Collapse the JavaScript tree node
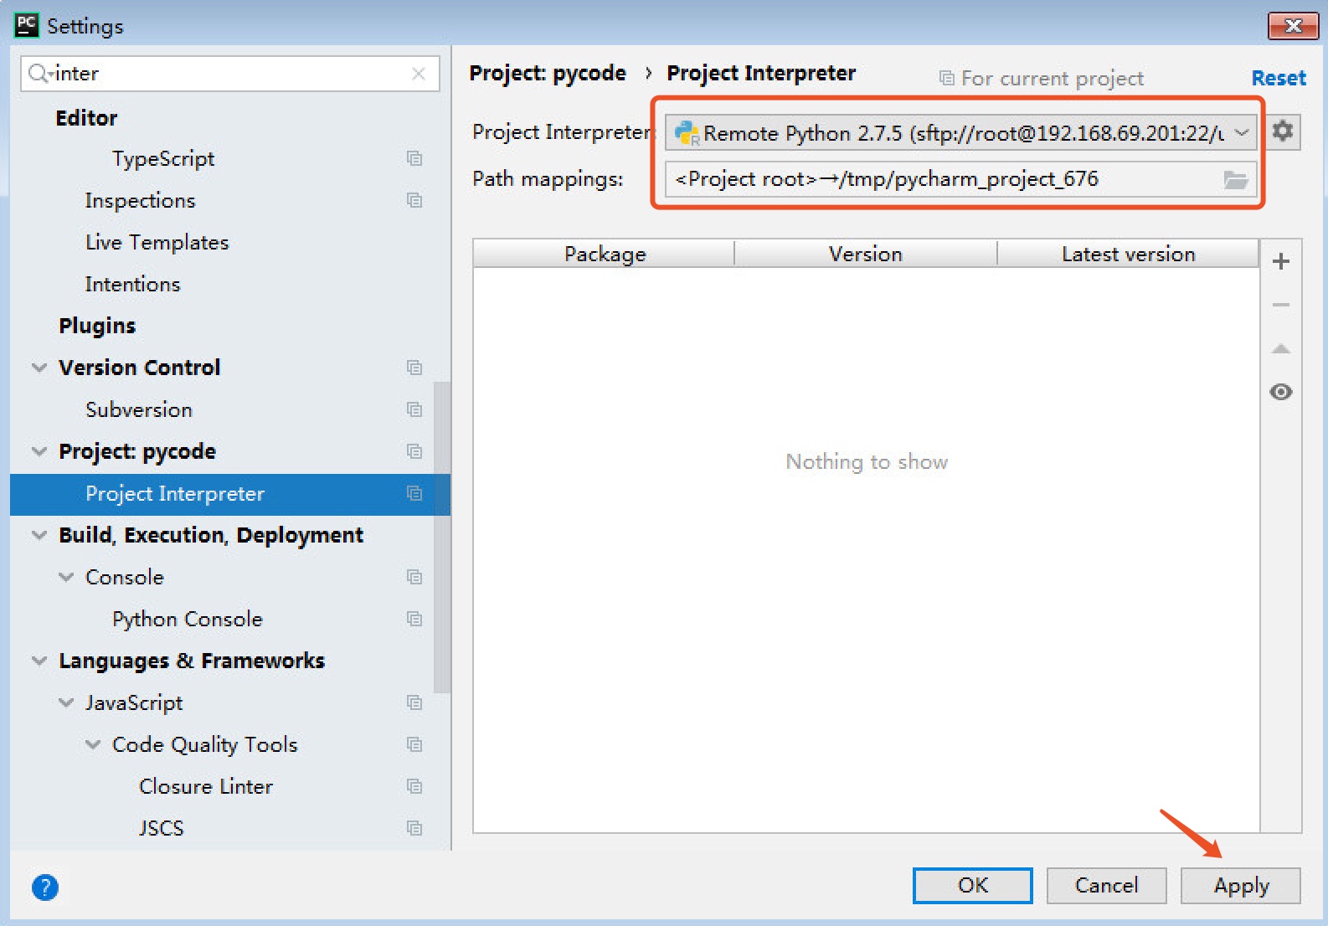This screenshot has width=1328, height=926. click(66, 702)
